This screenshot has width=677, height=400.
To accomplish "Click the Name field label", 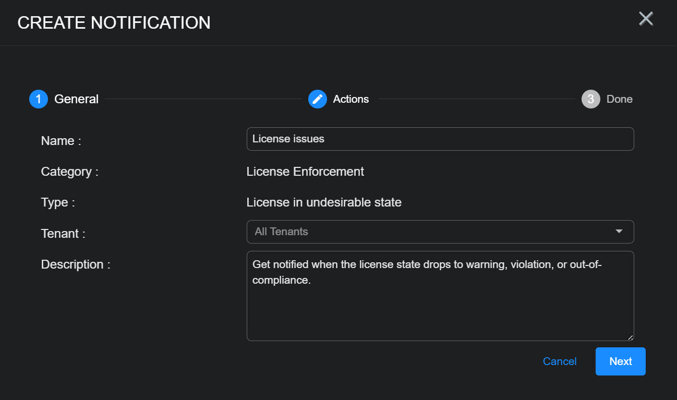I will pyautogui.click(x=61, y=141).
